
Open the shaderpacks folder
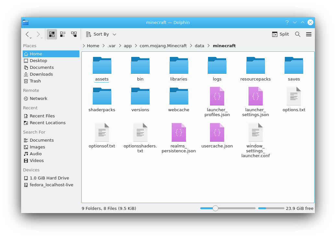click(x=102, y=96)
